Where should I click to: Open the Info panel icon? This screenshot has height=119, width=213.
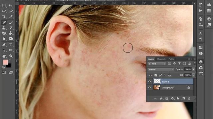click(x=201, y=54)
